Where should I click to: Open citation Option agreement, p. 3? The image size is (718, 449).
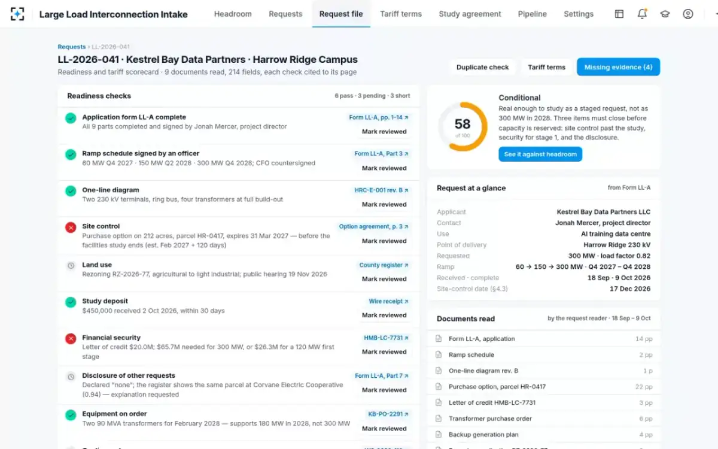pos(374,227)
